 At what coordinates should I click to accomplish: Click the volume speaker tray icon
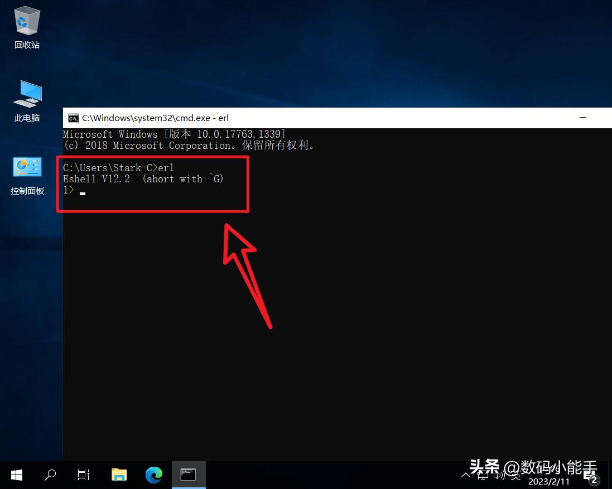click(499, 476)
